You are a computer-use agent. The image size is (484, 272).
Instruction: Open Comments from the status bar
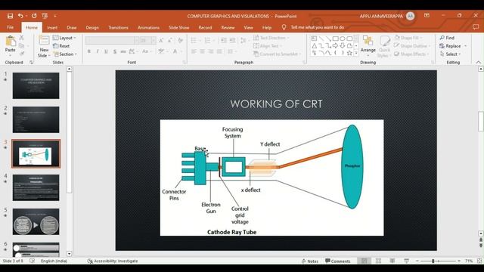tap(338, 261)
